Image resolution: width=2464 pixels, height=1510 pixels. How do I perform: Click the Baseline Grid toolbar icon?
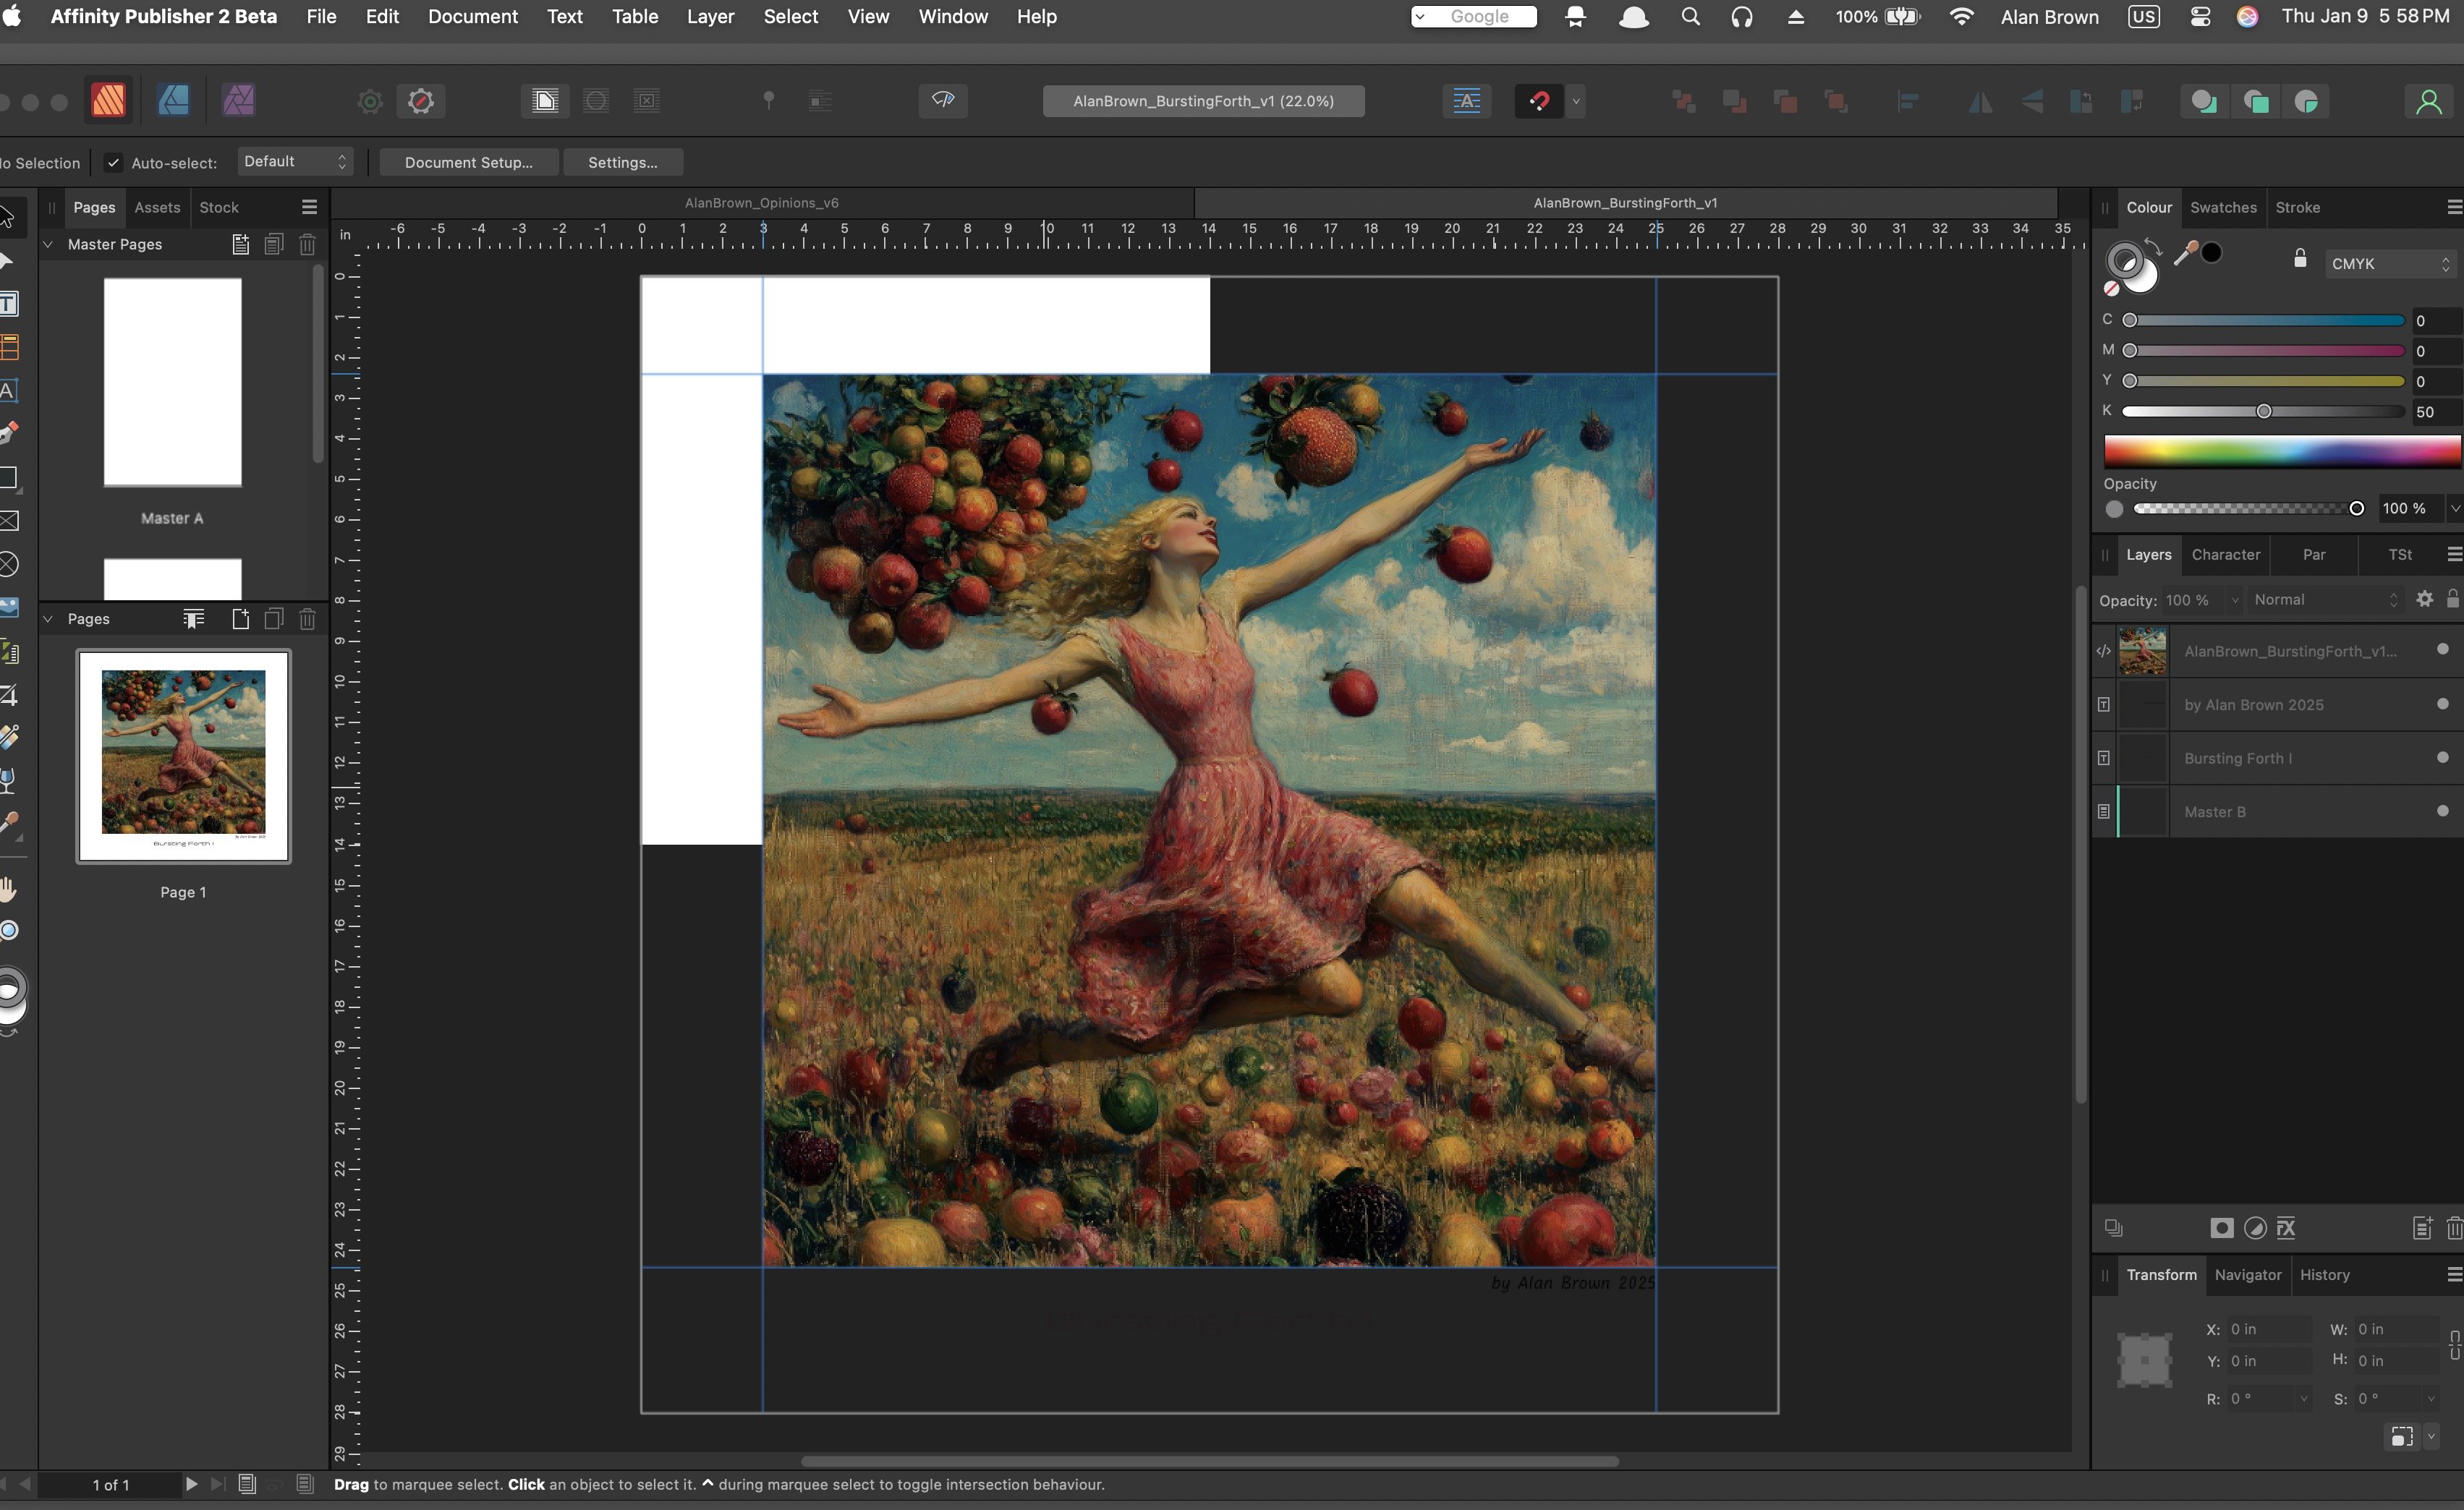1466,101
